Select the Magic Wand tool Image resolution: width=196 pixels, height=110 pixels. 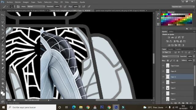click(3, 26)
